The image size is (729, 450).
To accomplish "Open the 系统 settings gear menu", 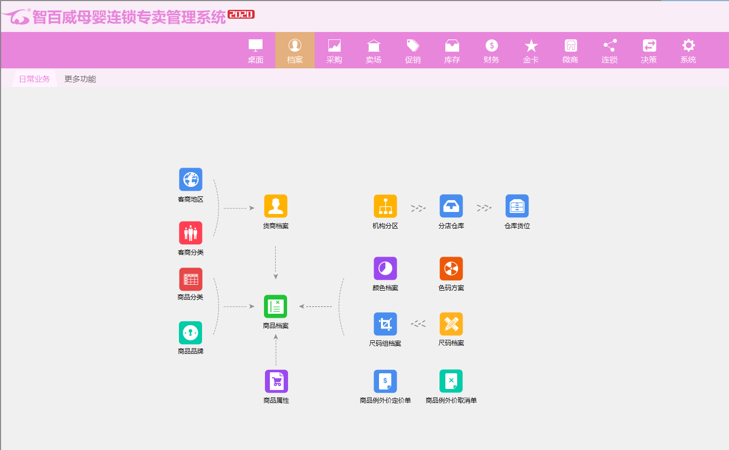I will [688, 51].
